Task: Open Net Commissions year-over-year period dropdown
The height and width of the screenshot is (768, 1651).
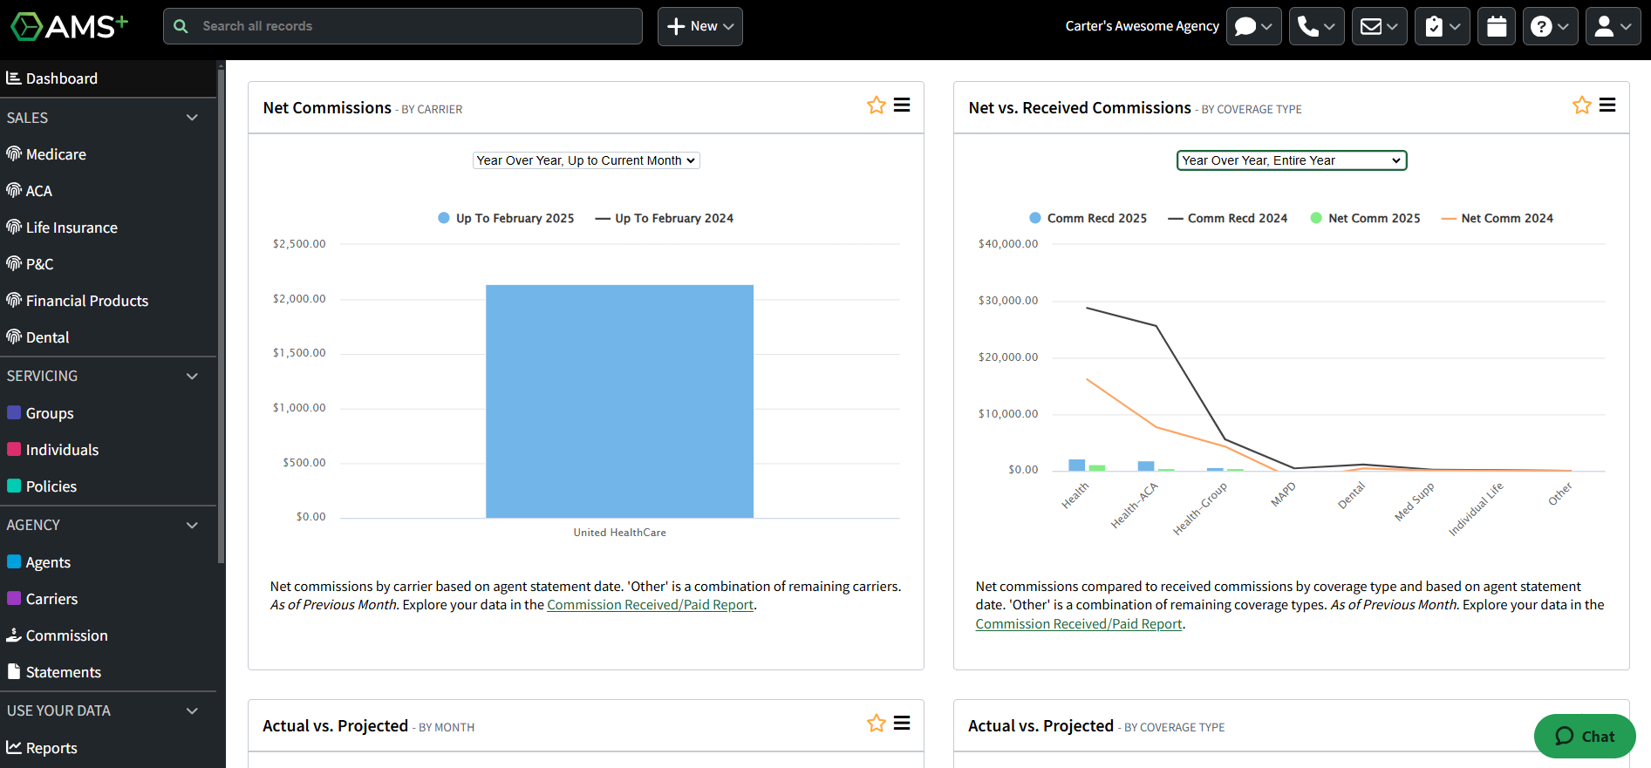Action: (x=586, y=160)
